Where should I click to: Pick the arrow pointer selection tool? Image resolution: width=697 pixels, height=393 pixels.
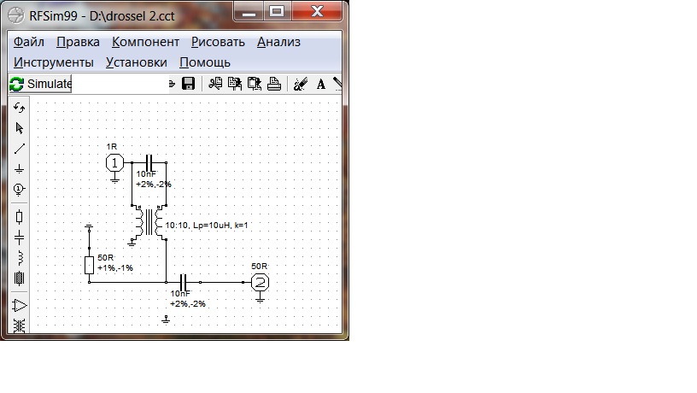coord(19,128)
